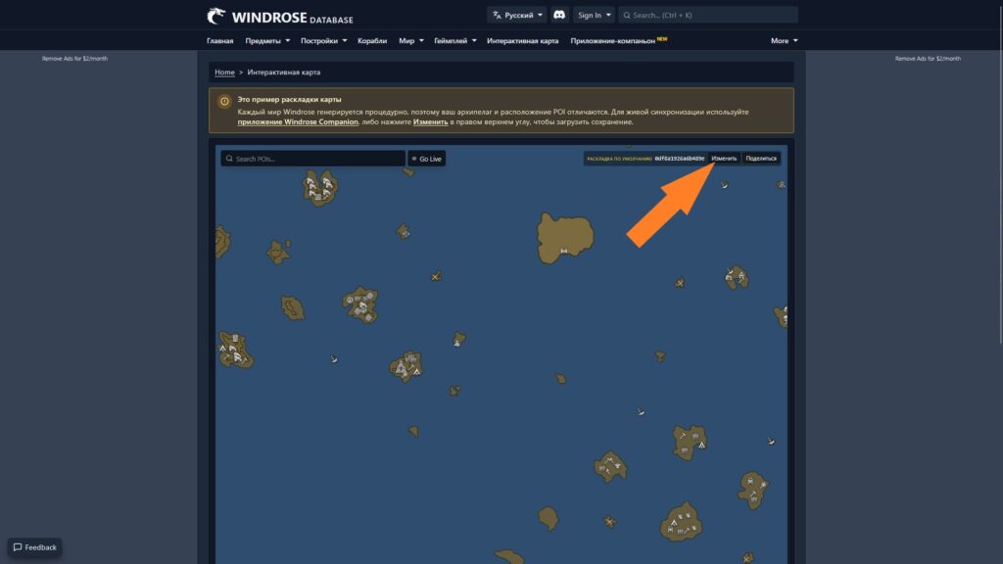Select the tower marker on the small central islet
Image resolution: width=1003 pixels, height=564 pixels.
point(457,342)
